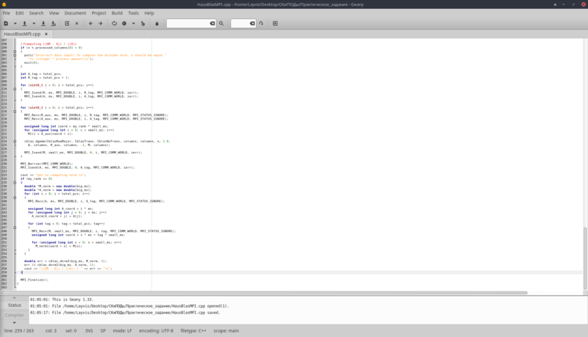Open the color chooser icon
Viewport: 588px width, 337px height.
[157, 23]
